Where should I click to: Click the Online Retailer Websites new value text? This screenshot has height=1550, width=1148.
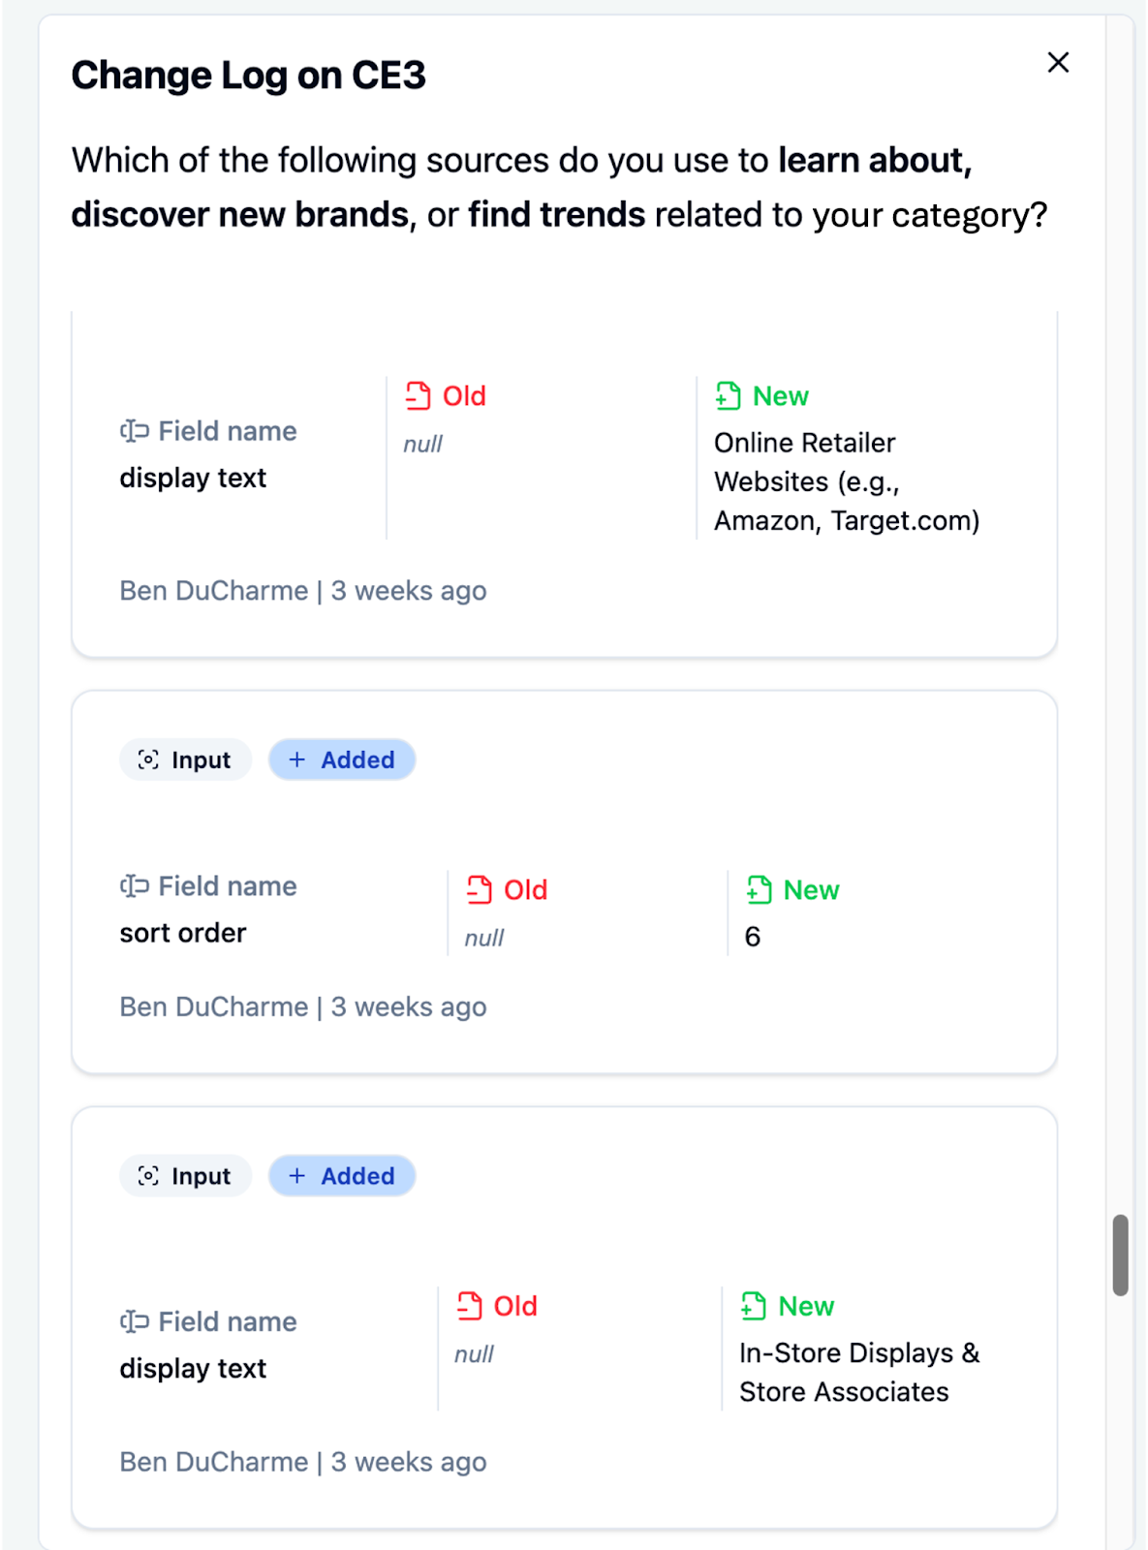(x=846, y=481)
